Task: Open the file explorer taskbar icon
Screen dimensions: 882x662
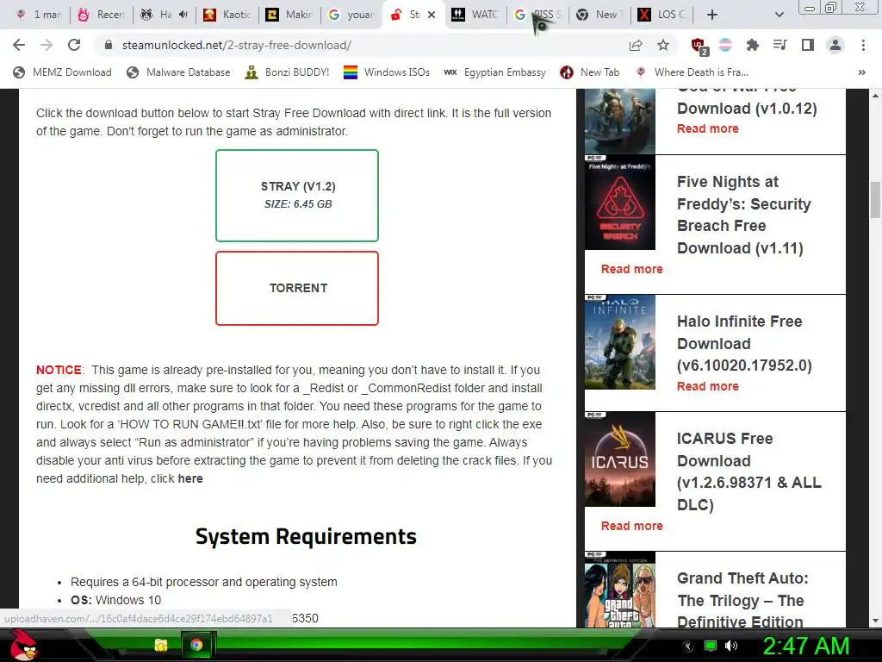Action: [x=161, y=645]
